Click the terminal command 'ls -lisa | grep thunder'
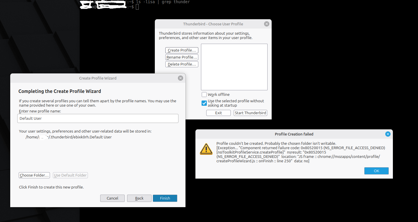 click(163, 2)
